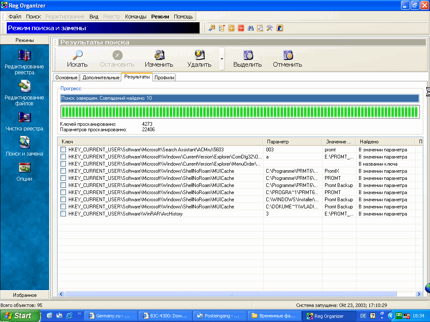Image resolution: width=430 pixels, height=322 pixels.
Task: Check the Explorer\MenuOrder row checkbox
Action: [63, 164]
